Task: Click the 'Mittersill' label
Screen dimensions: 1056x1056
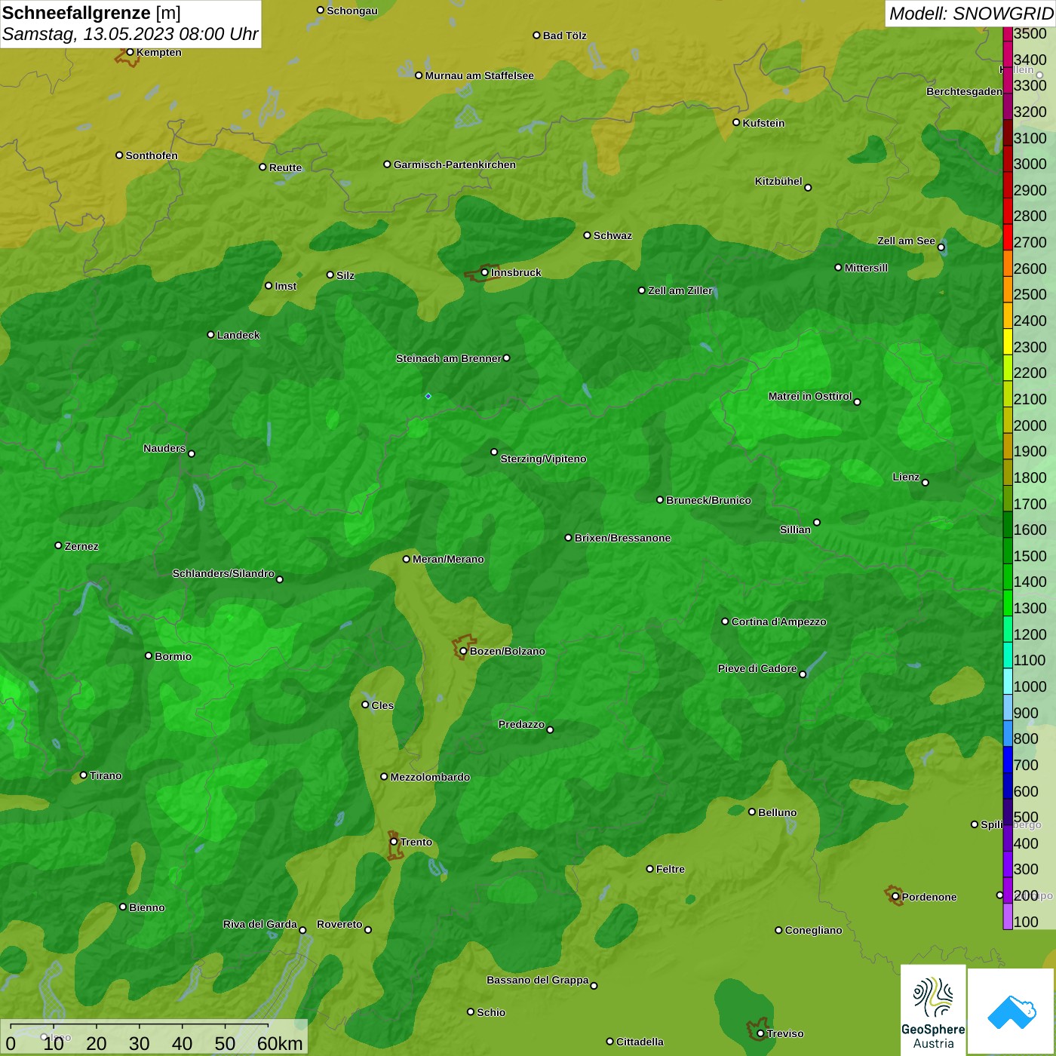Action: coord(867,268)
